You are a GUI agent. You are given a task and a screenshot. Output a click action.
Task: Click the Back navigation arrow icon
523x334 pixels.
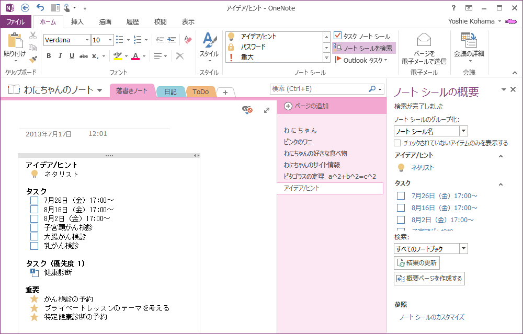click(x=25, y=8)
